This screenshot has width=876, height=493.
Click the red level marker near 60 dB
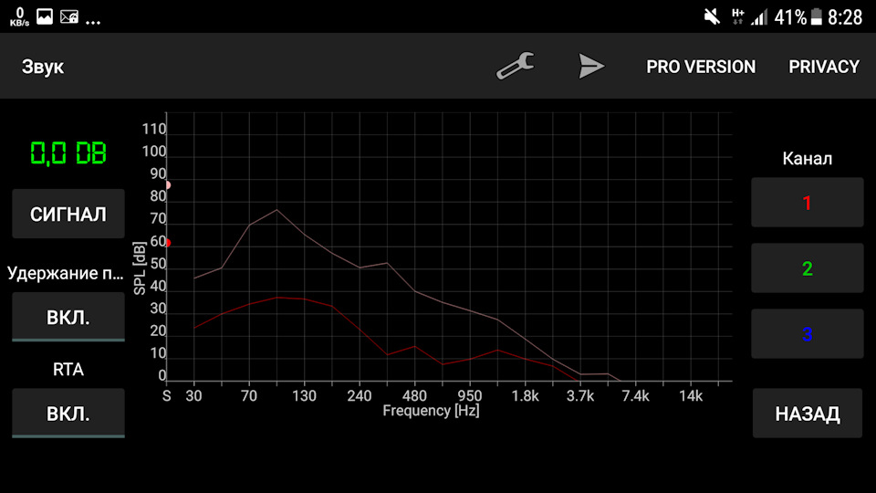(x=168, y=243)
